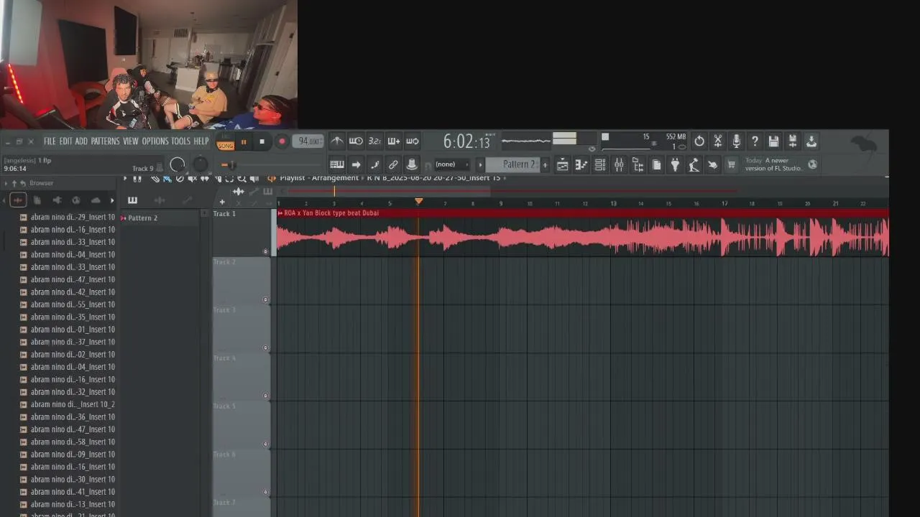The image size is (920, 517).
Task: Switch the SONG pattern mode toggle
Action: (x=226, y=142)
